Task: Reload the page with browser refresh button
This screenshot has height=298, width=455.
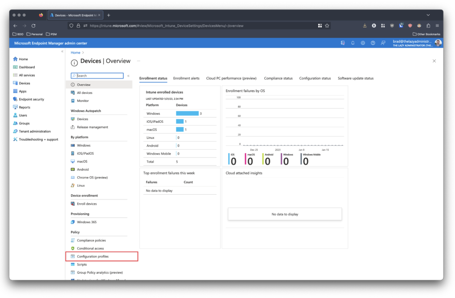Action: coord(33,26)
